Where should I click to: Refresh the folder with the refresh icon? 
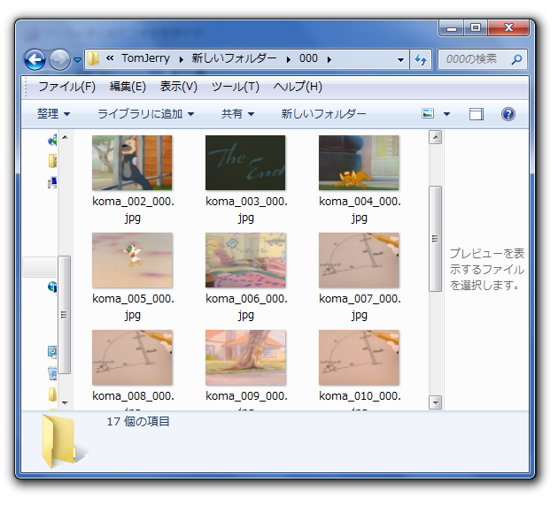[421, 59]
